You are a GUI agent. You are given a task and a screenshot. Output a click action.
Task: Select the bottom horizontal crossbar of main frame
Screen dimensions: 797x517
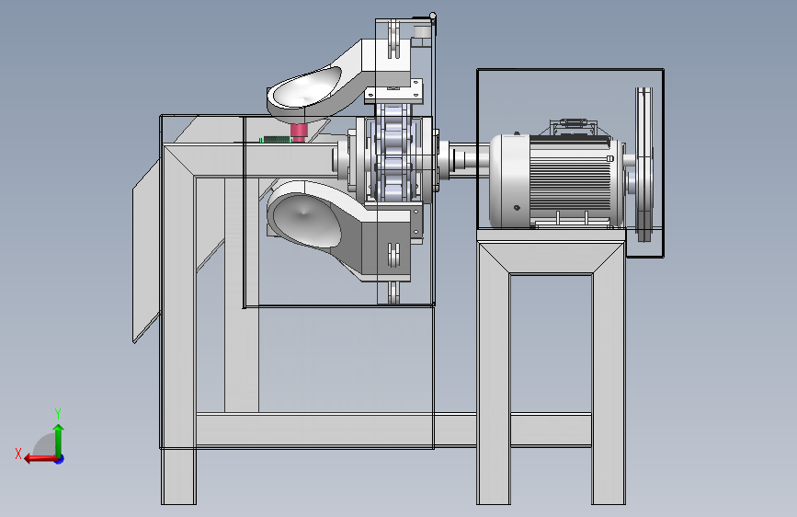coord(336,430)
